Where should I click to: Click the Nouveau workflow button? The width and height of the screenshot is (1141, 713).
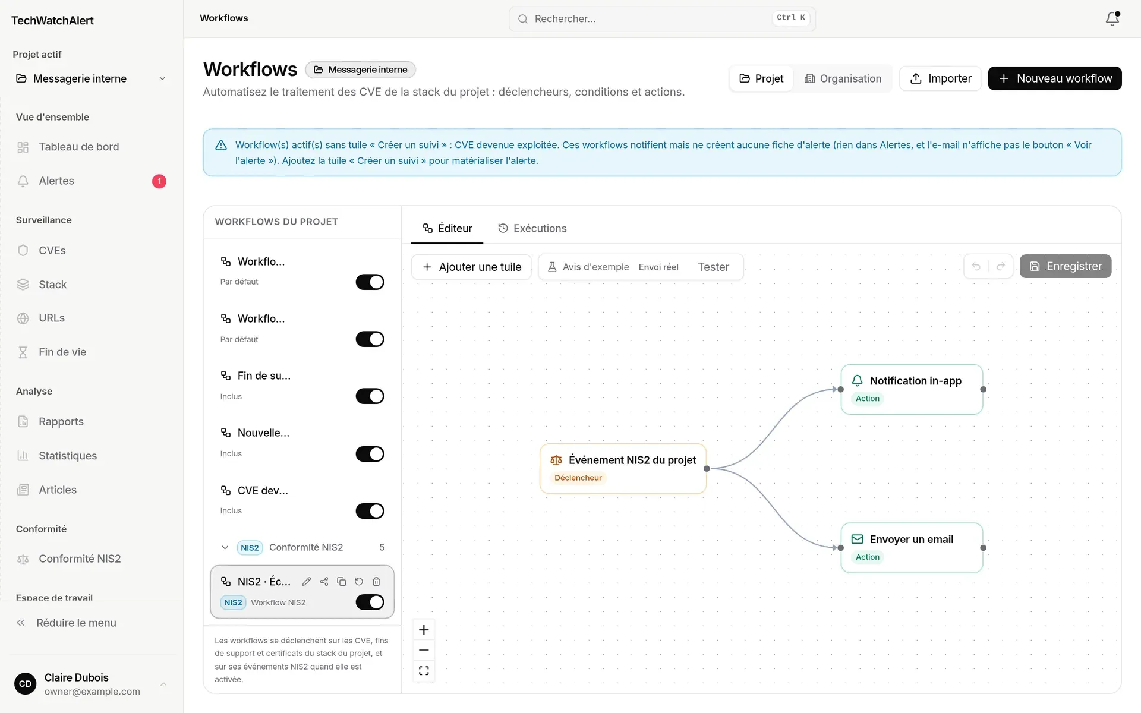(x=1055, y=78)
